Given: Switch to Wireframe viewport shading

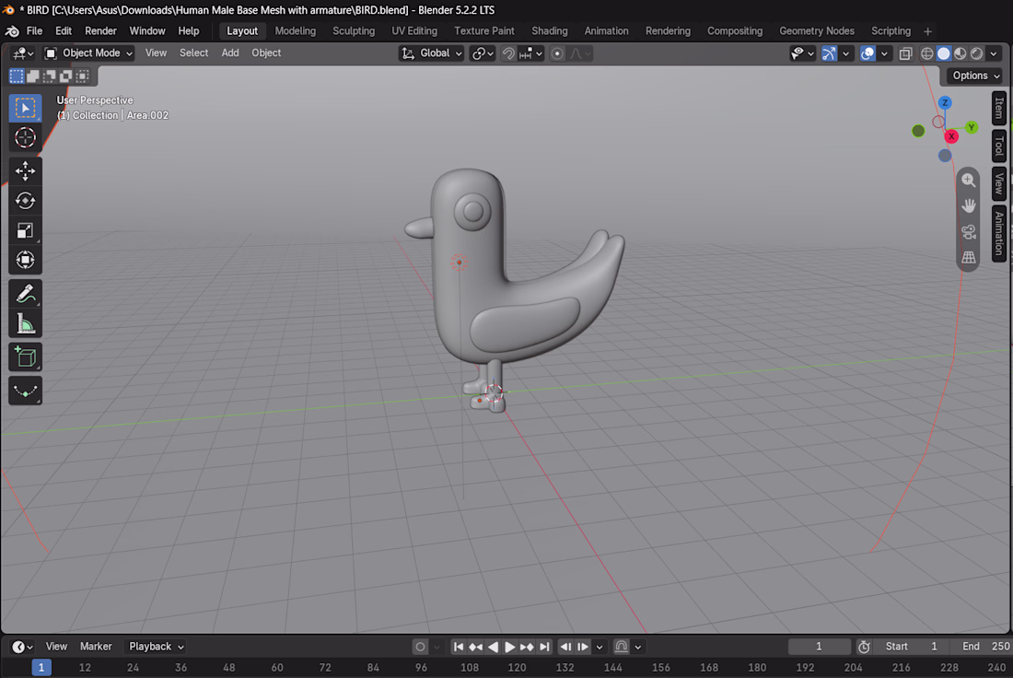Looking at the screenshot, I should (927, 53).
